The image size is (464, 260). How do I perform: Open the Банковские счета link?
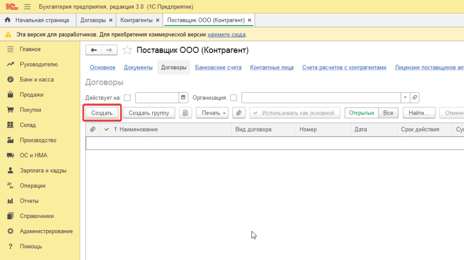coord(218,67)
